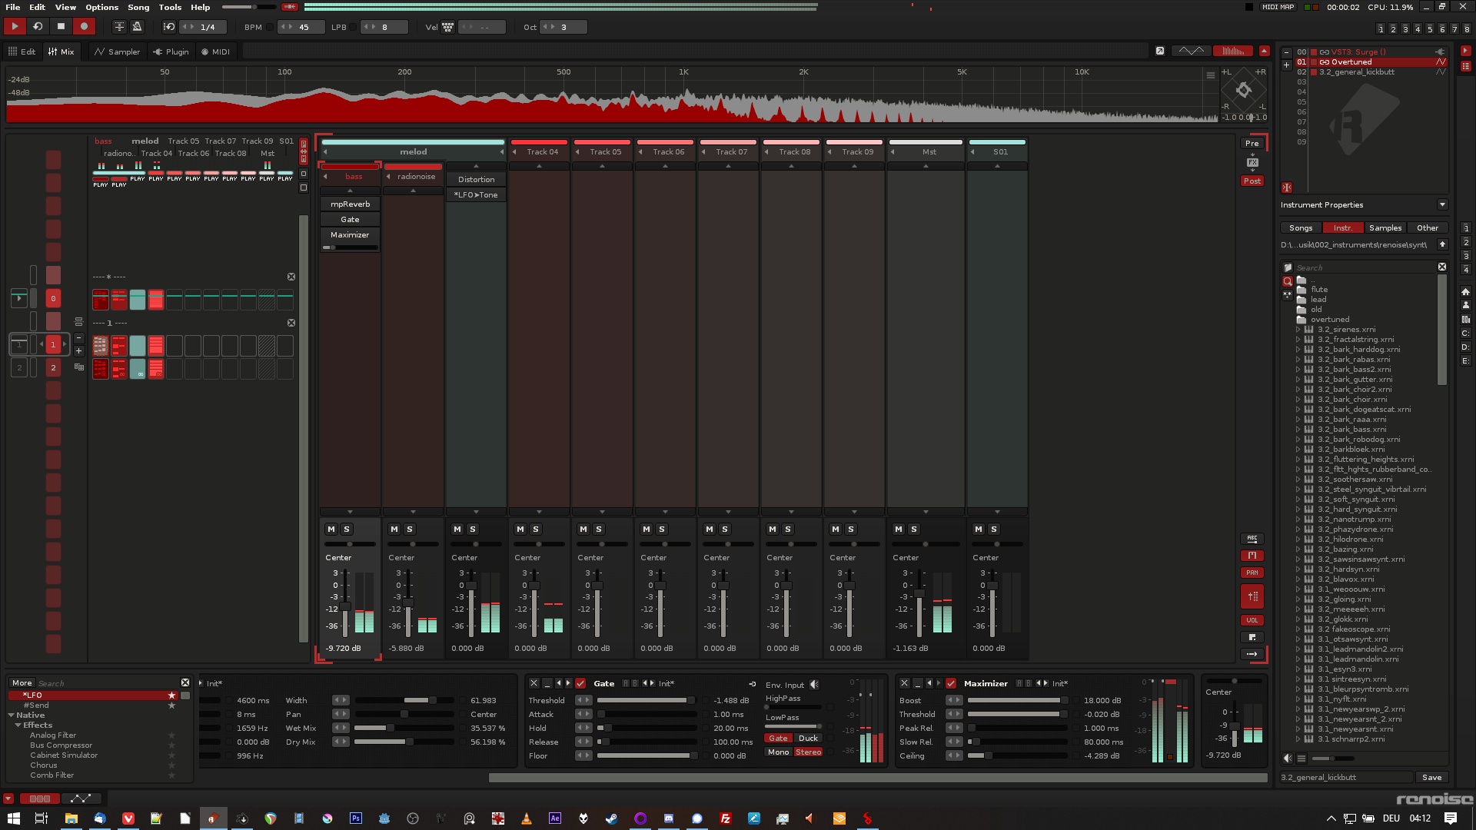Click the Vel keyboard velocity icon

[447, 27]
